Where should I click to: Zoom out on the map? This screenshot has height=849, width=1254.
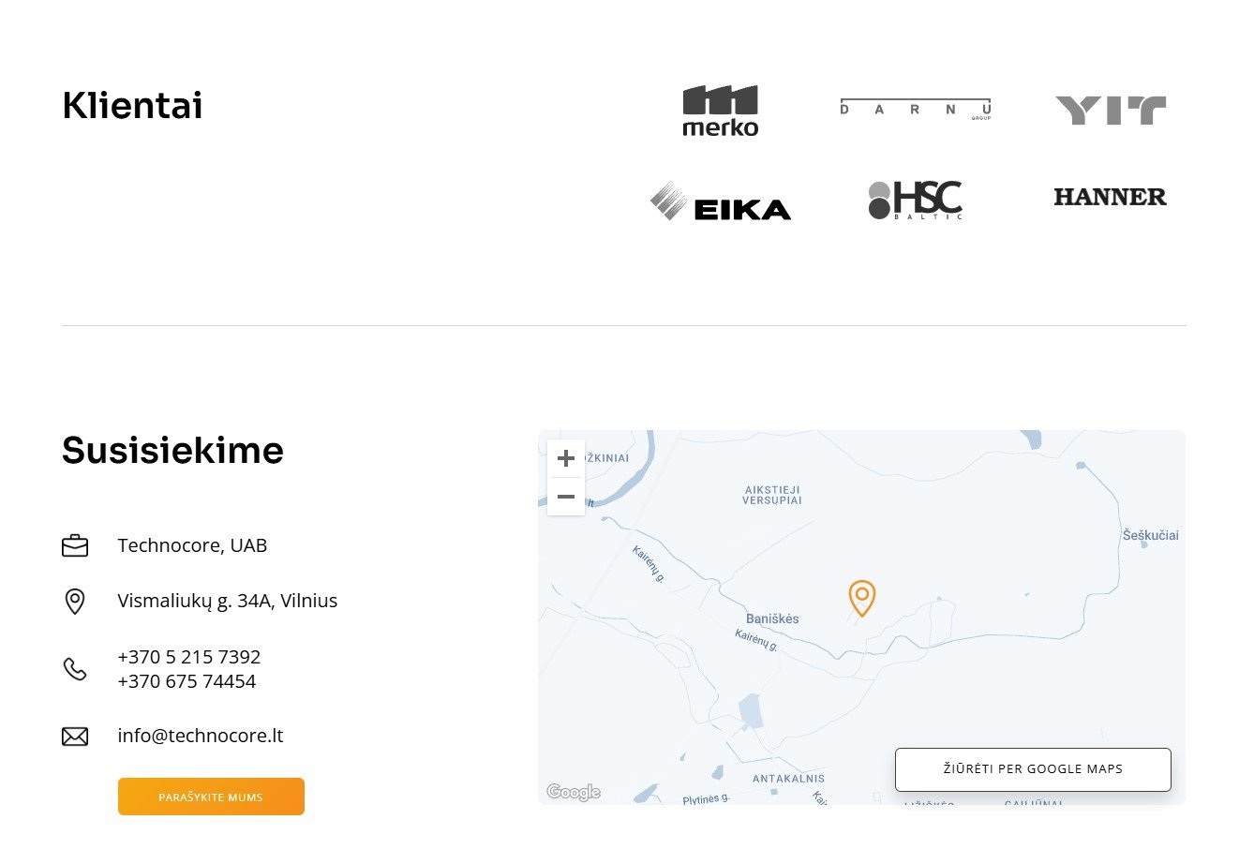pyautogui.click(x=566, y=497)
